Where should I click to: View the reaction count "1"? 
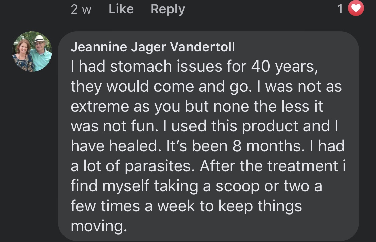pyautogui.click(x=340, y=9)
